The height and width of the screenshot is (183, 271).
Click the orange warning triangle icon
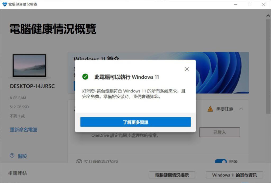[x=210, y=109]
